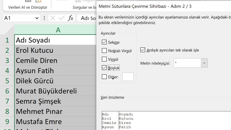Uncheck the Sekme delimiter checkbox
Screen dimensions: 231x130
(x=104, y=42)
